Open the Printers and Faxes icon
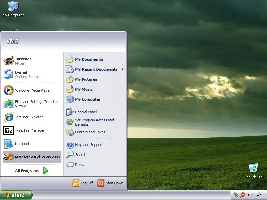The image size is (267, 200). [70, 132]
